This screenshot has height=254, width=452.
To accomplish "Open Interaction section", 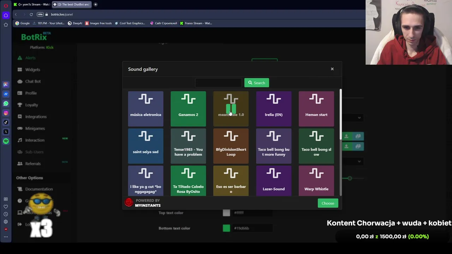I will pos(35,140).
